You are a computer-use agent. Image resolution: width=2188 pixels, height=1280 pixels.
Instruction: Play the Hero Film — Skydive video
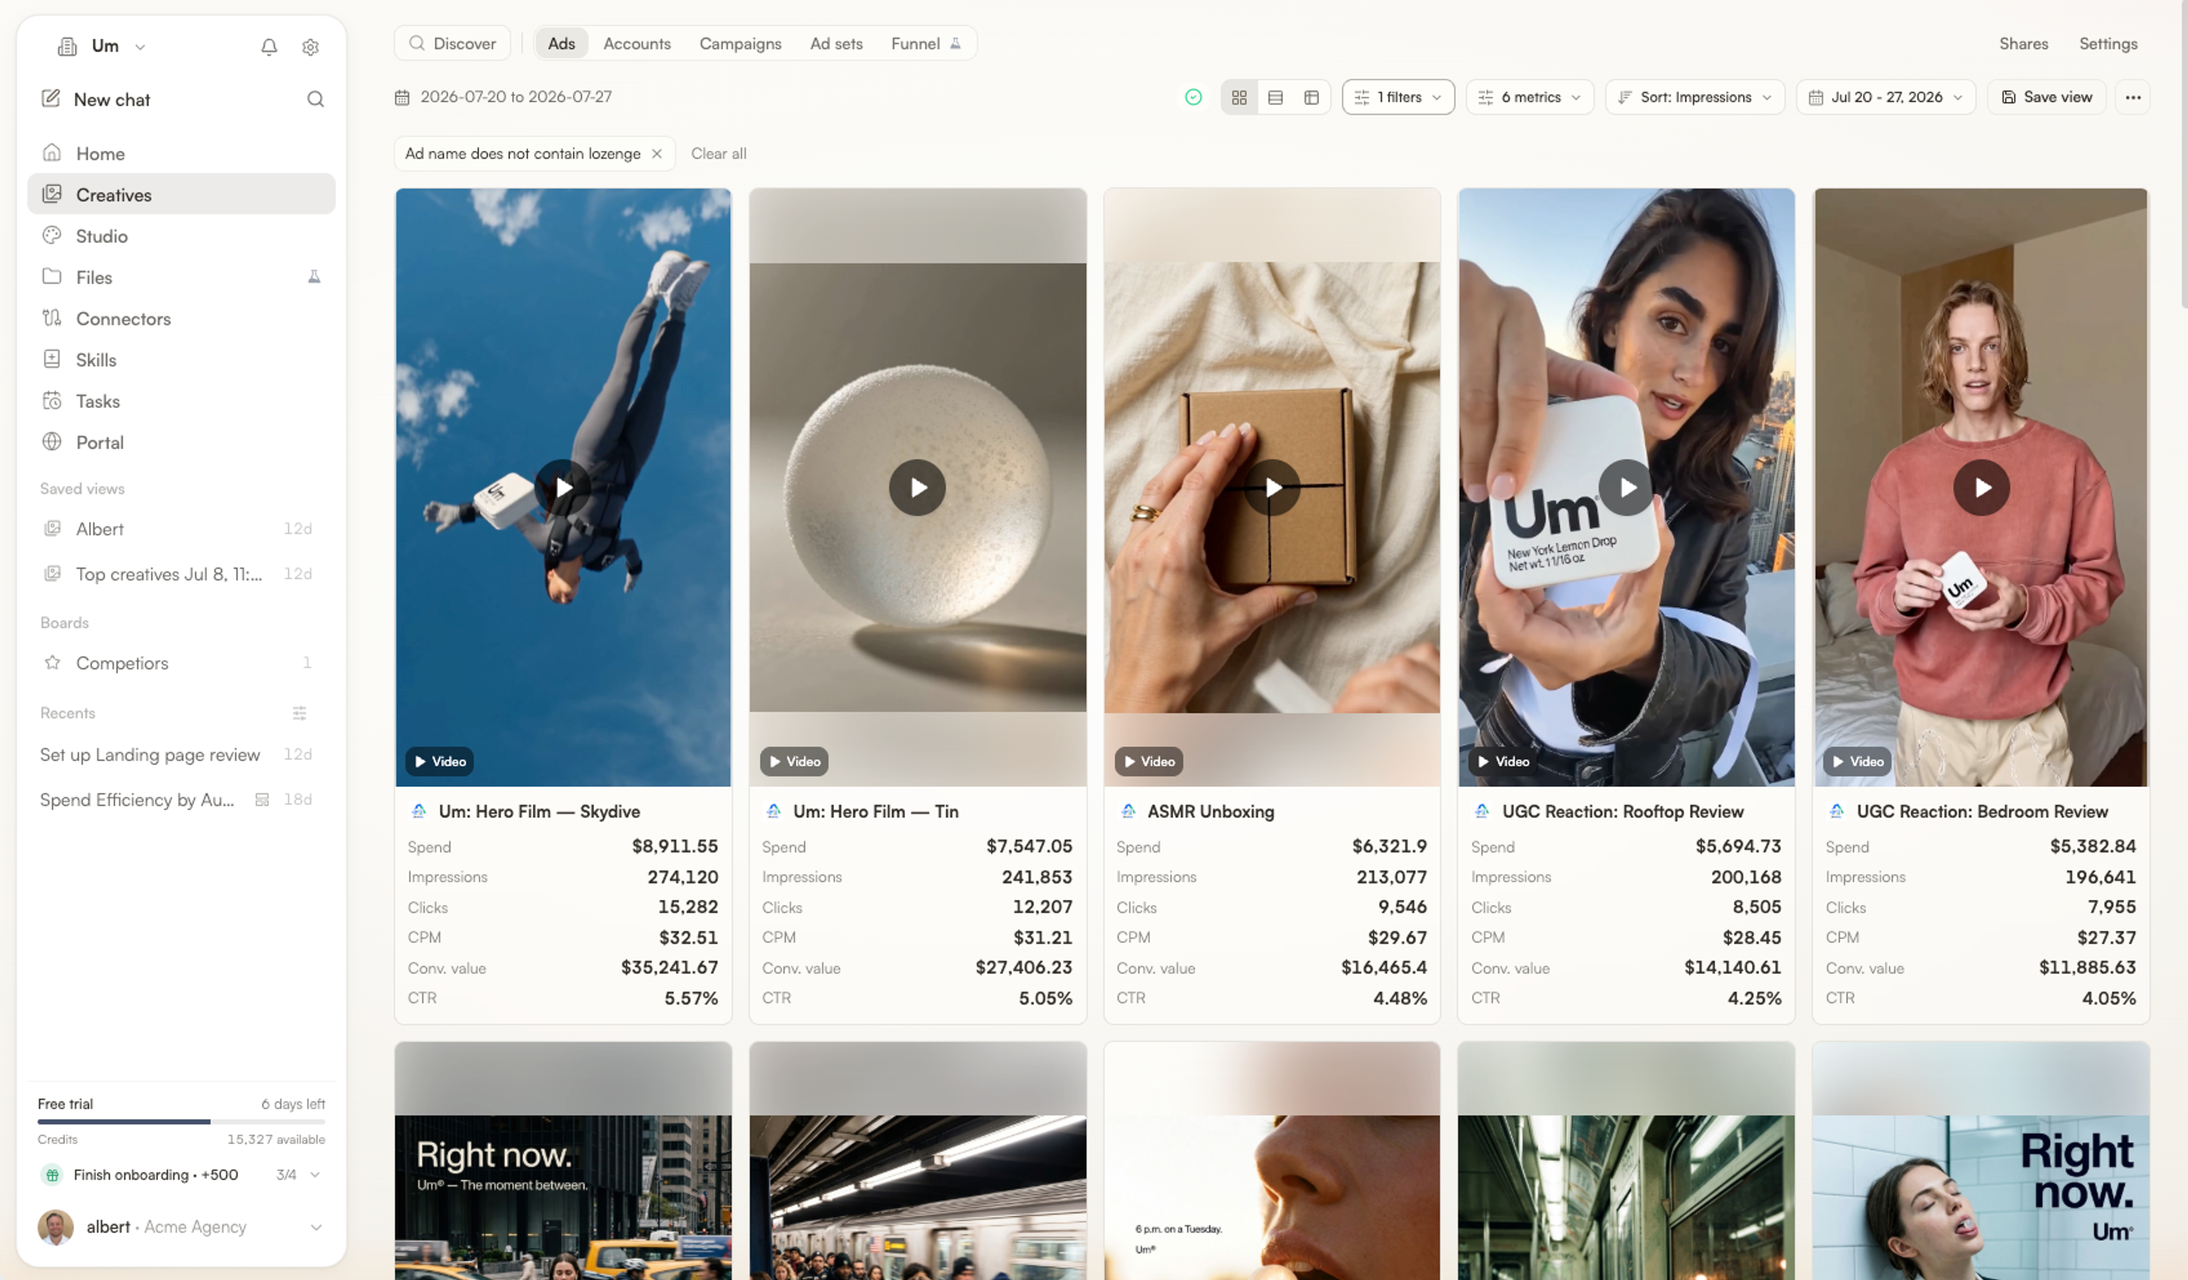coord(562,488)
